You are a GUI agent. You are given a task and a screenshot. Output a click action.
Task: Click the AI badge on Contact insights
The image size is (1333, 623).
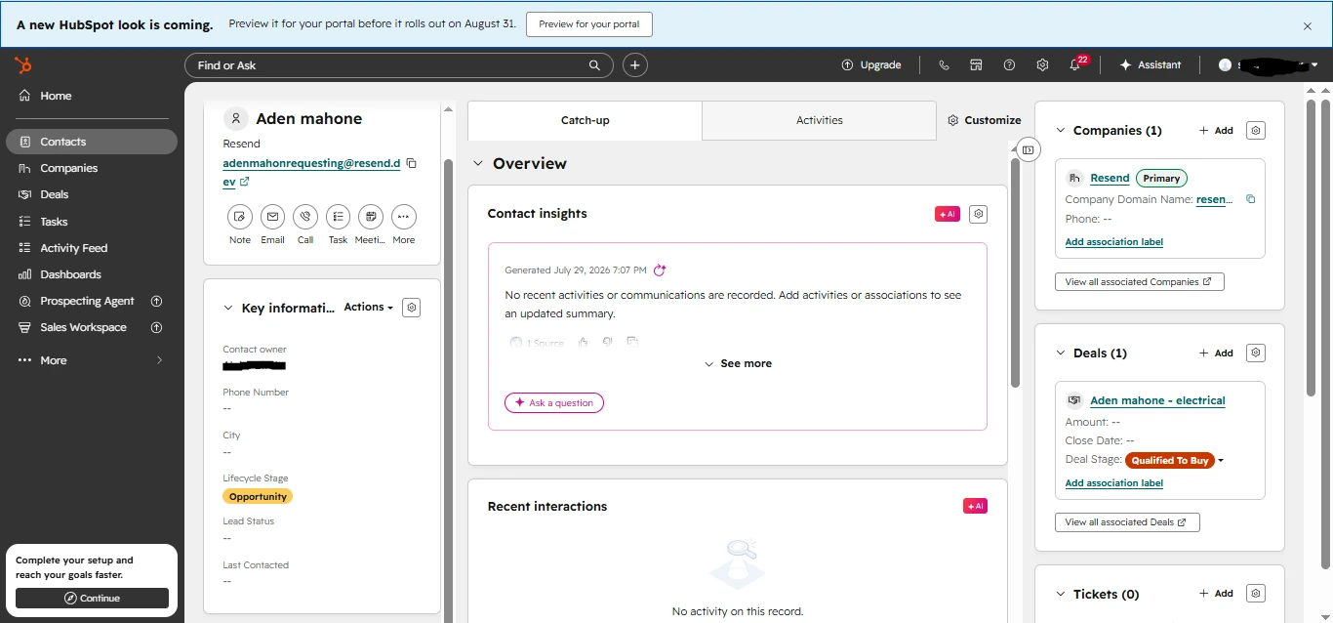tap(948, 214)
